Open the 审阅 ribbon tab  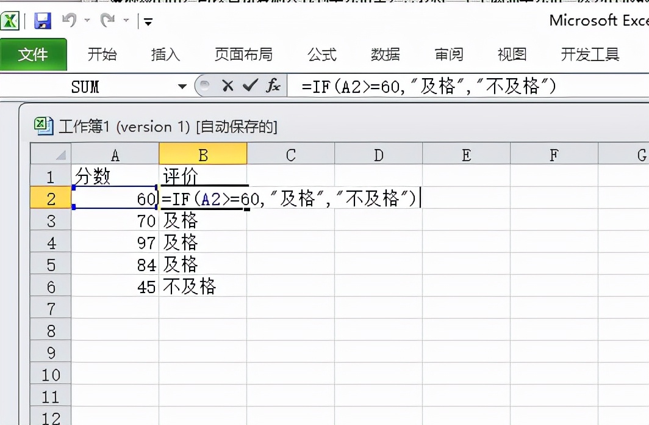449,54
